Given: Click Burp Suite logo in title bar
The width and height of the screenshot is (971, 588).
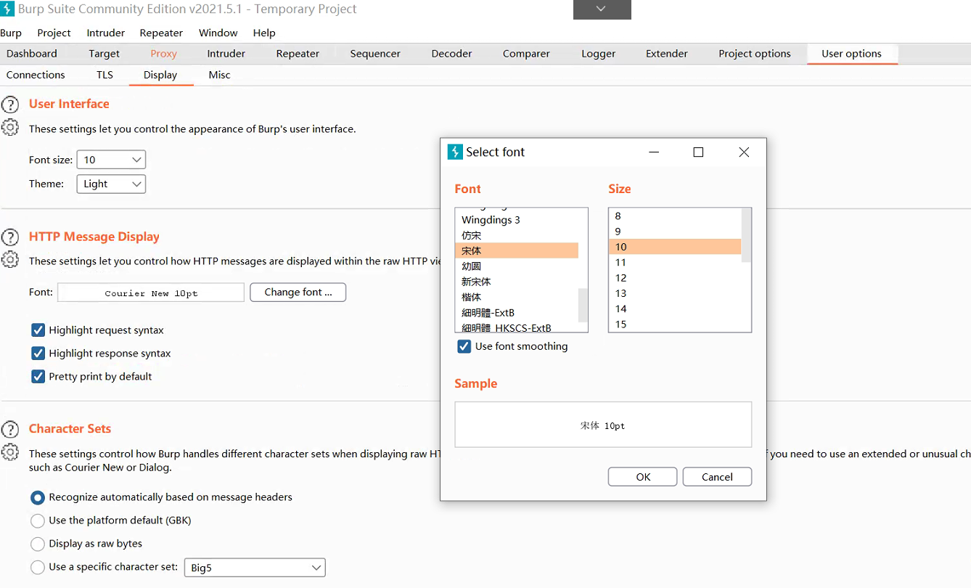Looking at the screenshot, I should pyautogui.click(x=7, y=9).
